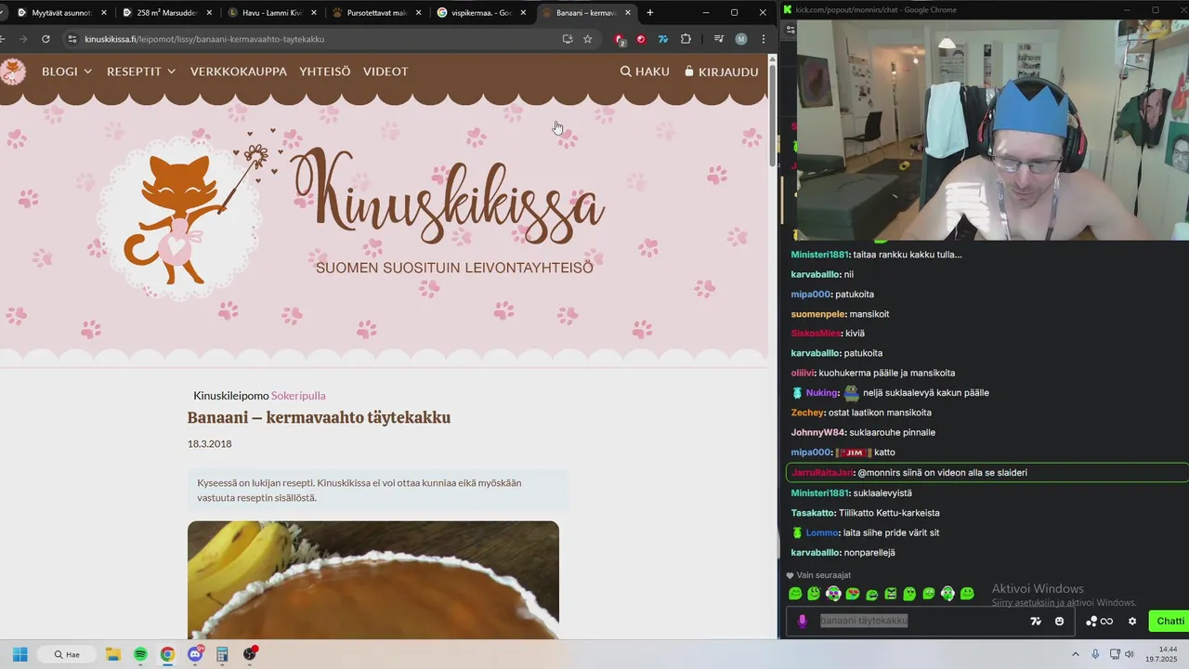
Task: Click the HAKU search button
Action: click(x=645, y=72)
